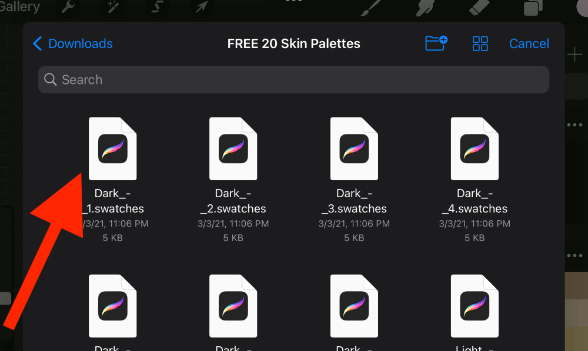Click the FREE 20 Skin Palettes title
The image size is (588, 351).
tap(293, 44)
